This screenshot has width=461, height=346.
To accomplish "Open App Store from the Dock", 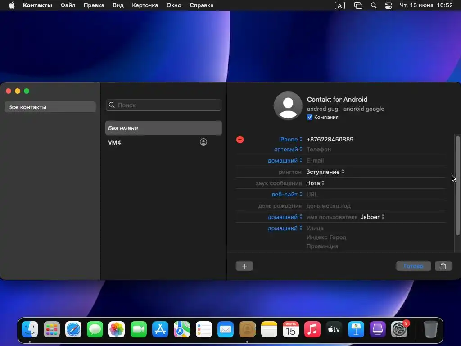I will tap(160, 329).
